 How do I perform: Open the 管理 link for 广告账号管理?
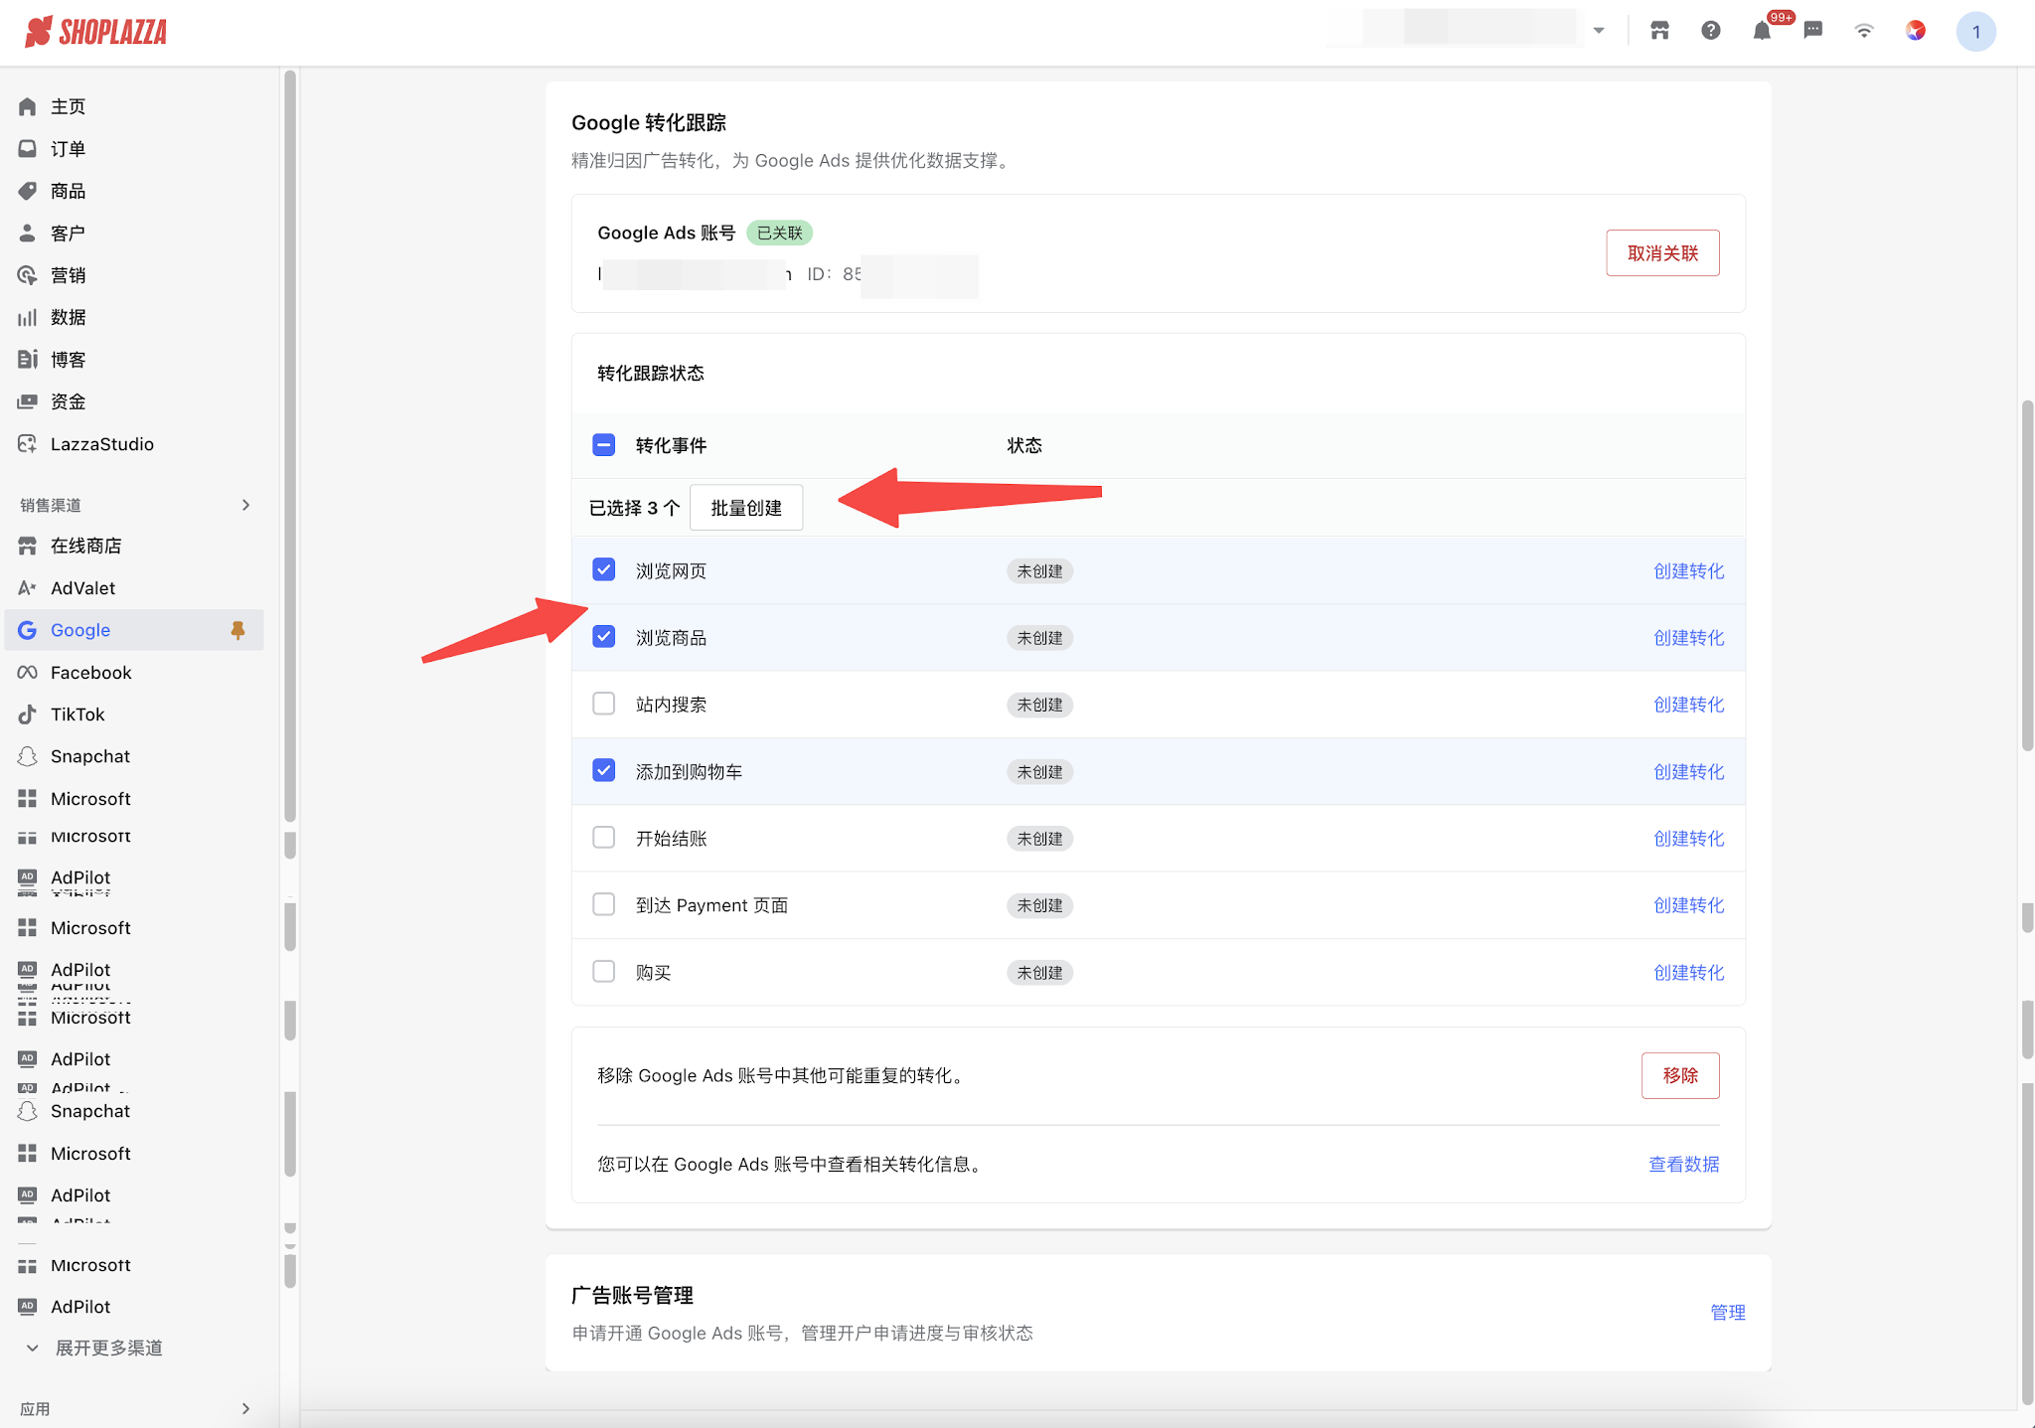1728,1313
